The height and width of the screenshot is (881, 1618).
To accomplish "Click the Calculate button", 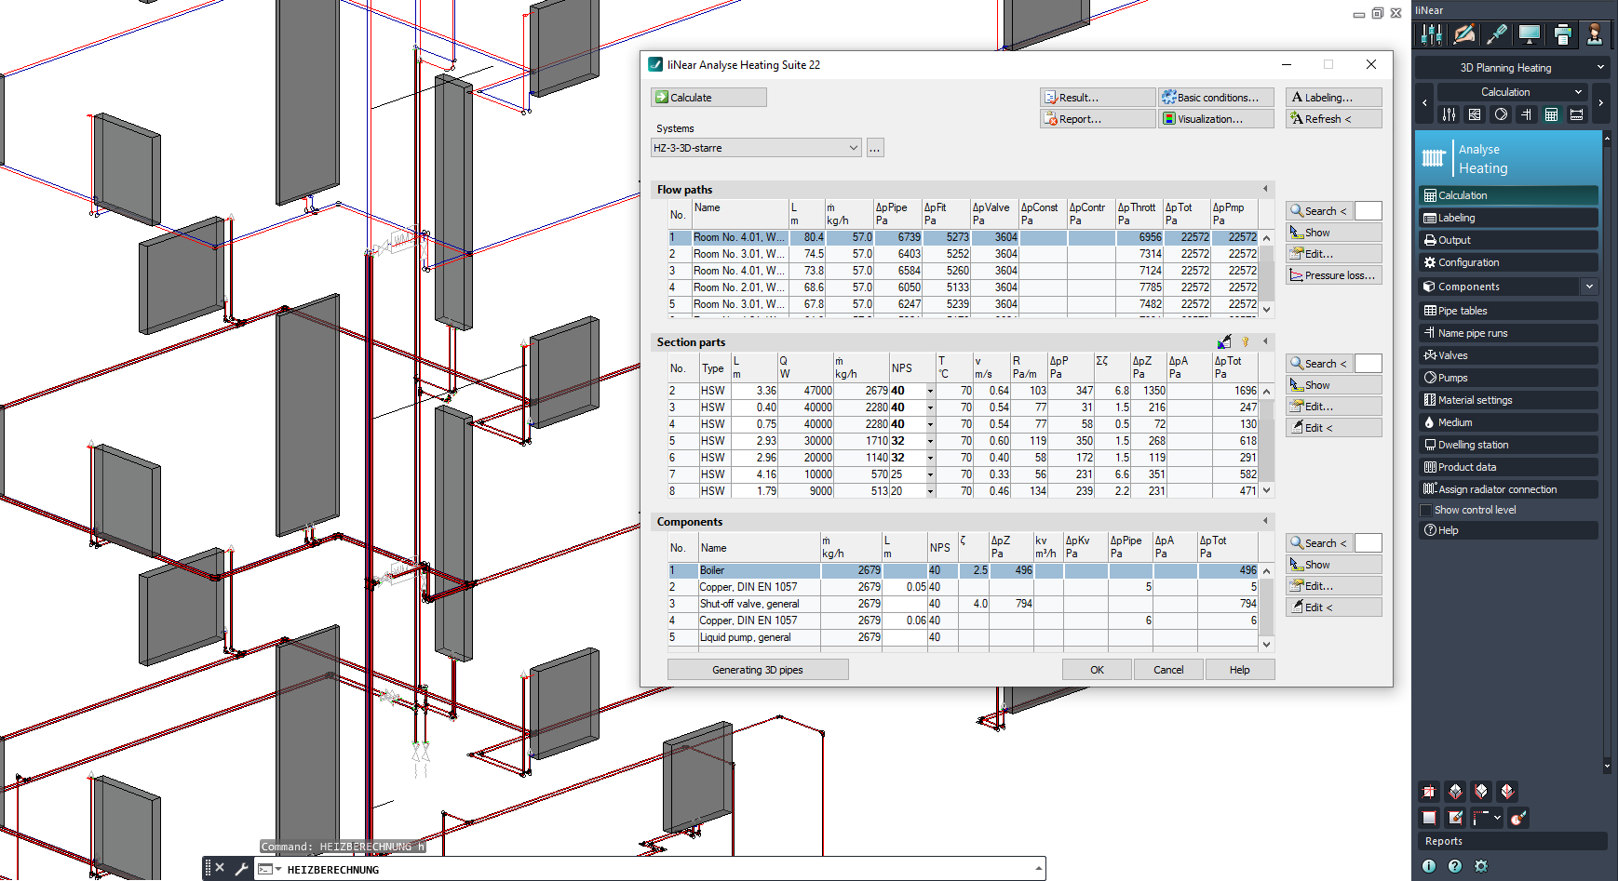I will [x=708, y=98].
